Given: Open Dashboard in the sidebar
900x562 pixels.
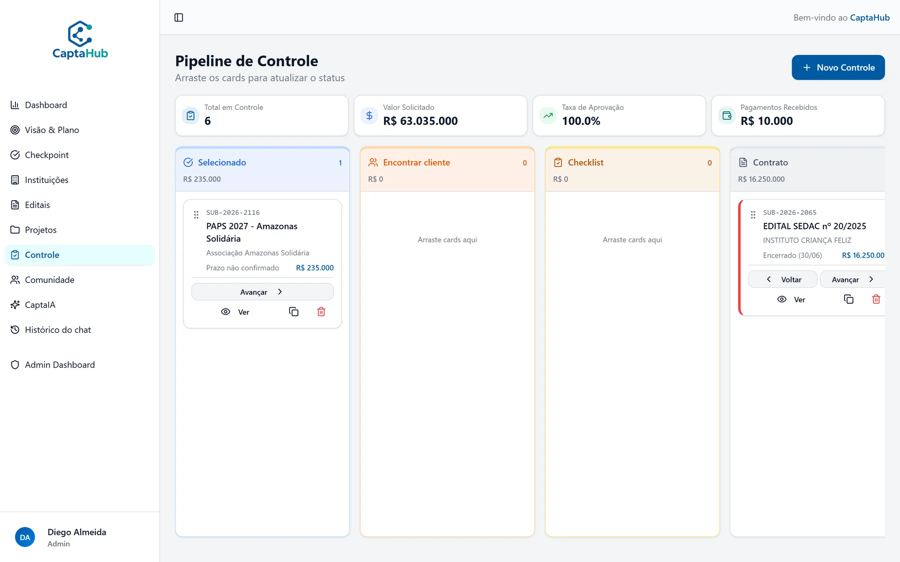Looking at the screenshot, I should (x=79, y=105).
